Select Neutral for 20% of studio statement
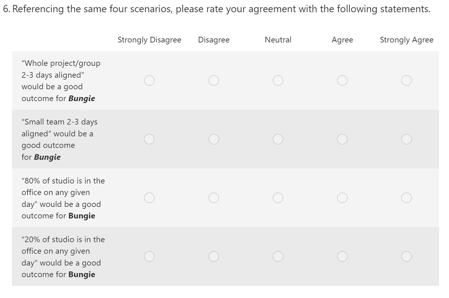Viewport: 449px width, 298px height. [x=278, y=256]
